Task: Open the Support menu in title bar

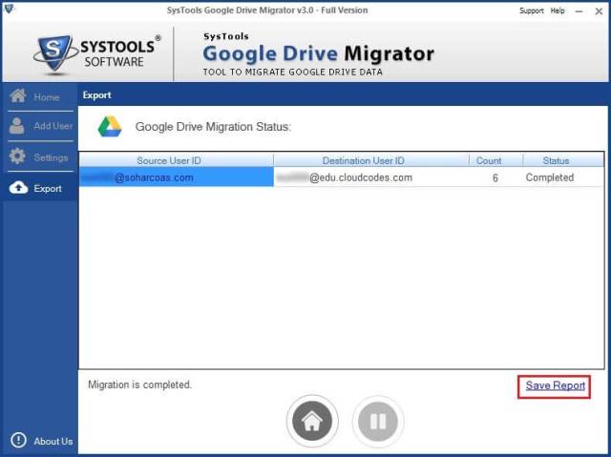Action: pos(531,10)
